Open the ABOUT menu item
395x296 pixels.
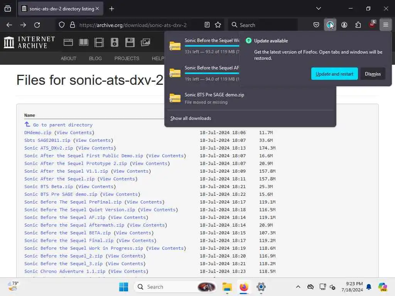[x=69, y=59]
